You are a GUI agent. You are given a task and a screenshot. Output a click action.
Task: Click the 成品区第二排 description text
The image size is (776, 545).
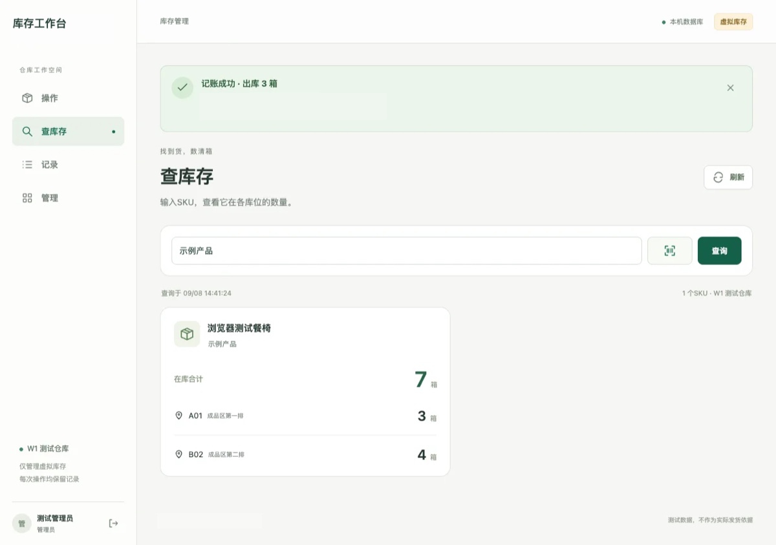[226, 454]
